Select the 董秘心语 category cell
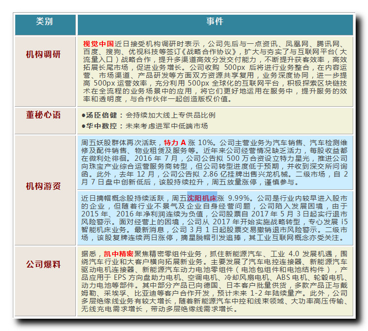The height and width of the screenshot is (331, 368). [x=45, y=121]
